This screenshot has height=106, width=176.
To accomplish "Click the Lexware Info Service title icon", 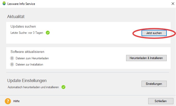I will pos(4,4).
